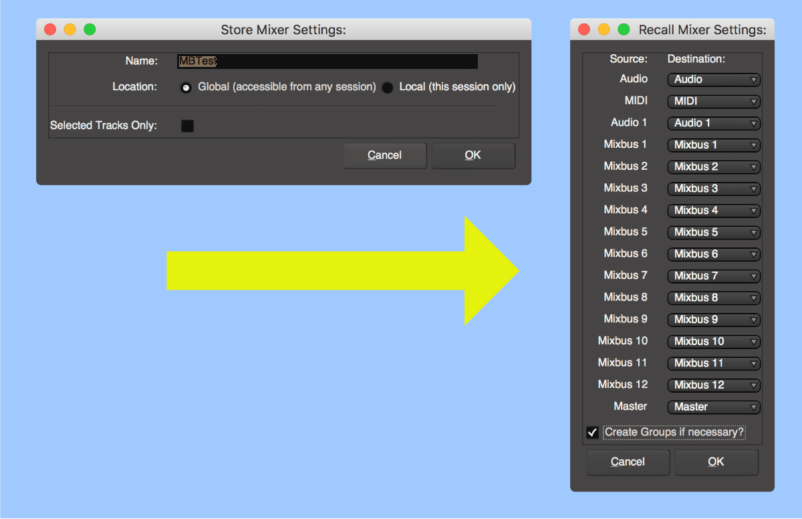
Task: Minimize the Recall Mixer Settings dialog
Action: tap(604, 29)
